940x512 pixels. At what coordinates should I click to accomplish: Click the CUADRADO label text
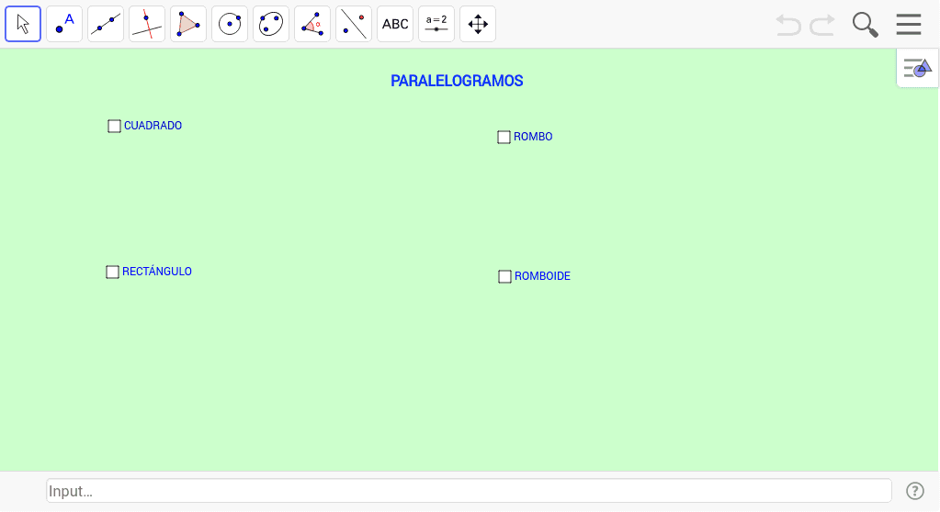153,125
